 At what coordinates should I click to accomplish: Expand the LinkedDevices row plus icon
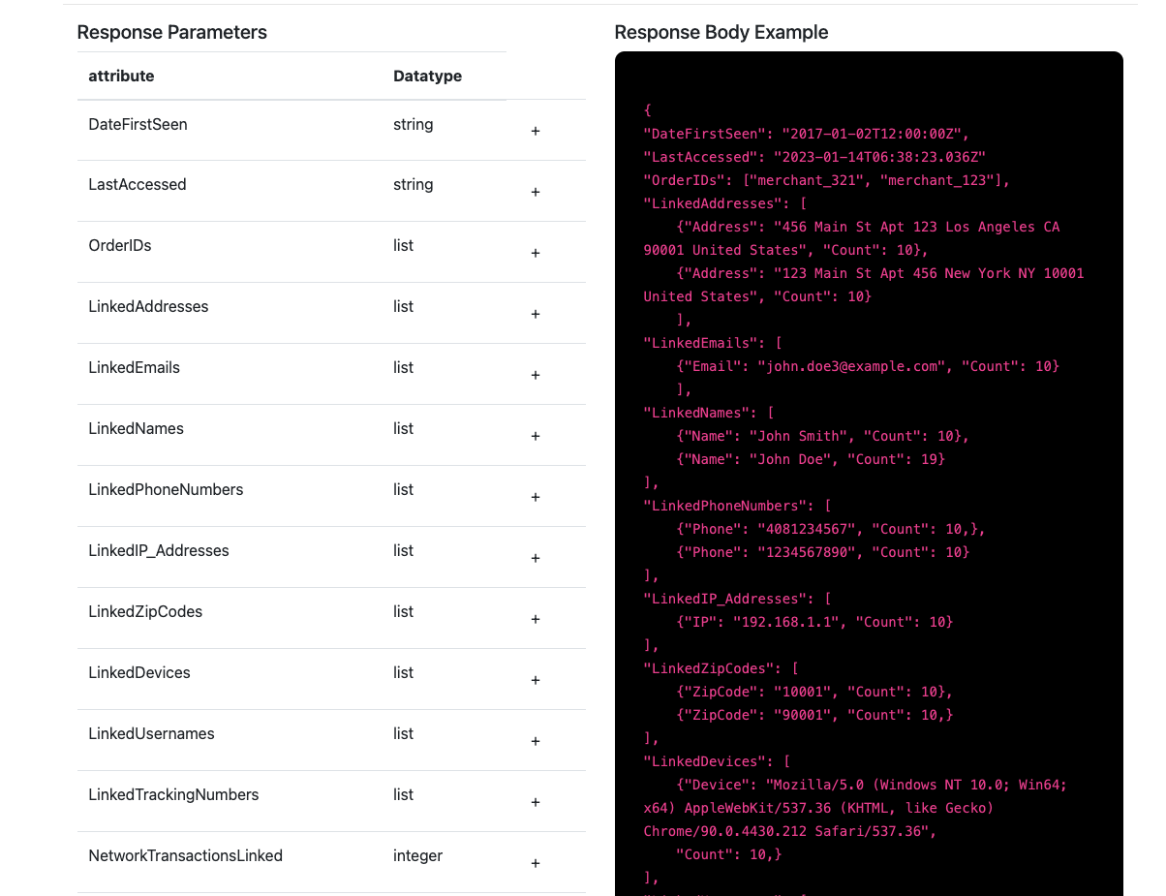(x=536, y=680)
